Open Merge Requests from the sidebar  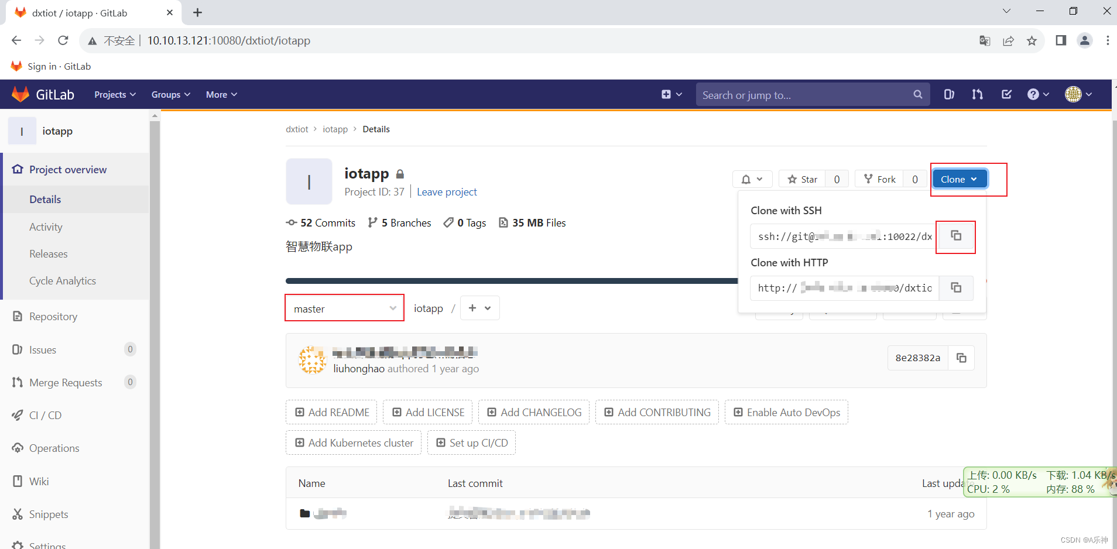64,382
